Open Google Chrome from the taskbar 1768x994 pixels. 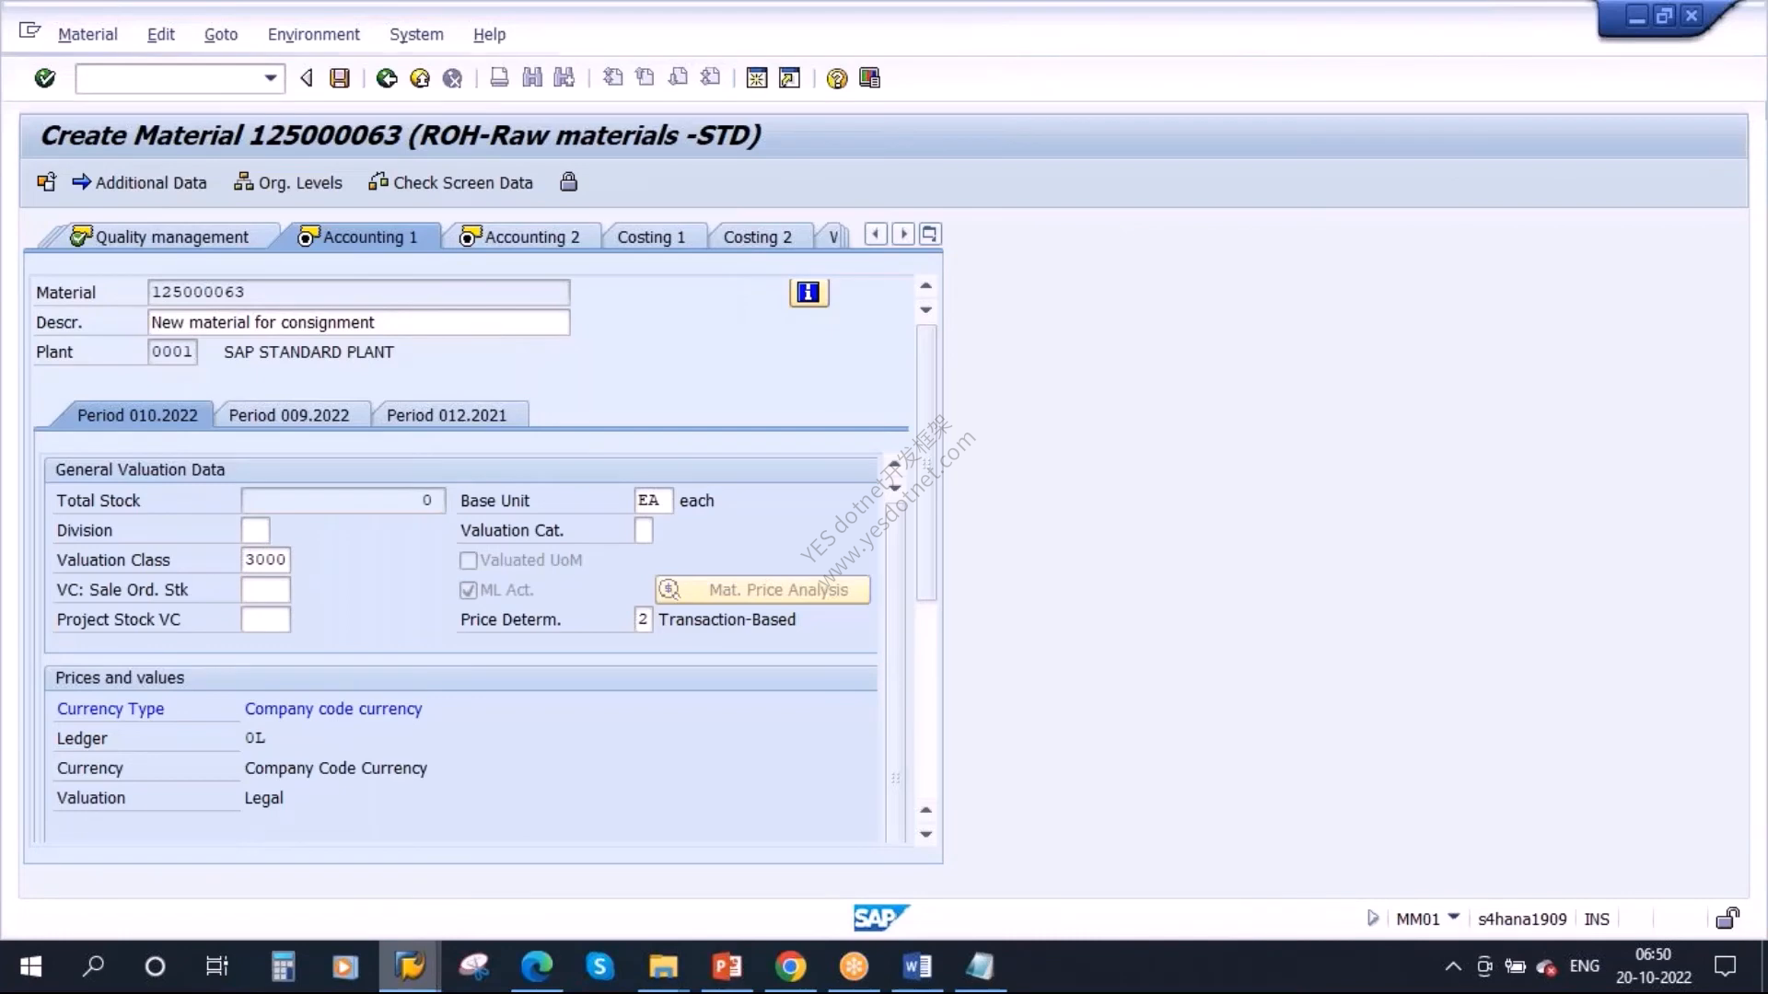(x=790, y=966)
